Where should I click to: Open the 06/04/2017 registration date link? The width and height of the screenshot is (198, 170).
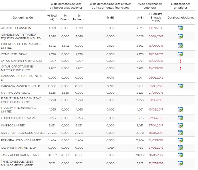[156, 36]
